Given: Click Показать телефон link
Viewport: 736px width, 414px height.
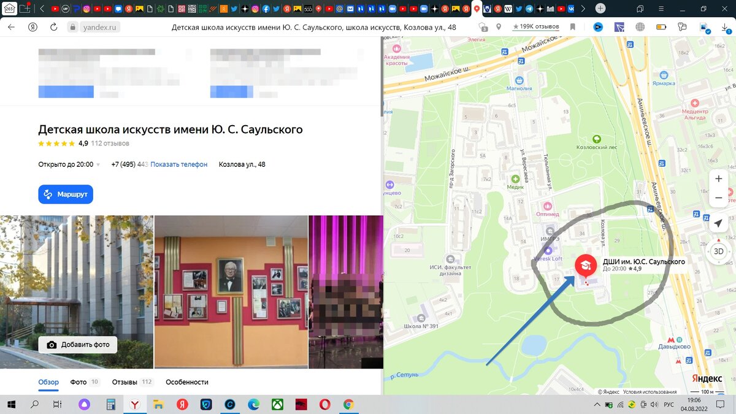Looking at the screenshot, I should pyautogui.click(x=179, y=164).
